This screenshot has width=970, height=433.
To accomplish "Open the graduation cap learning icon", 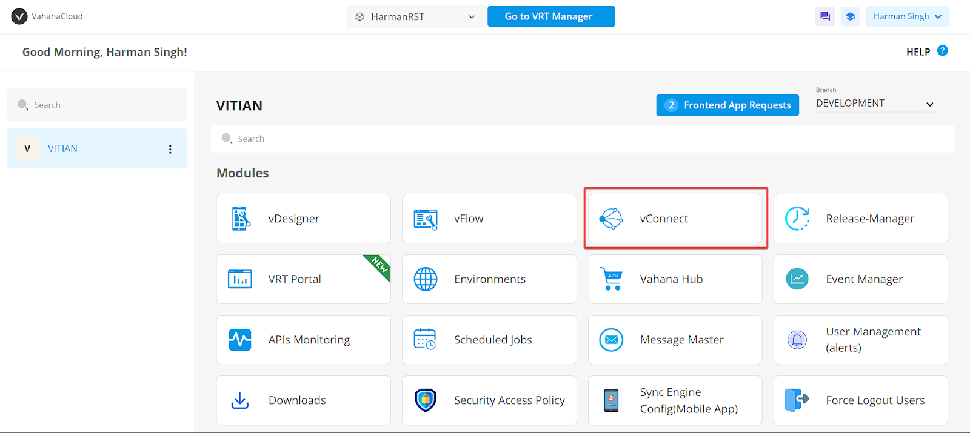I will [851, 16].
